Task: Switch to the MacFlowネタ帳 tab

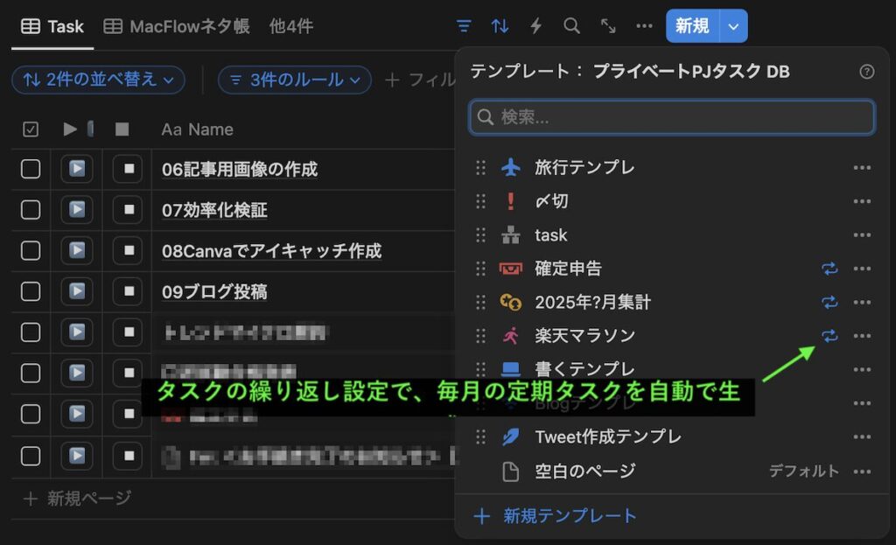Action: [x=178, y=26]
